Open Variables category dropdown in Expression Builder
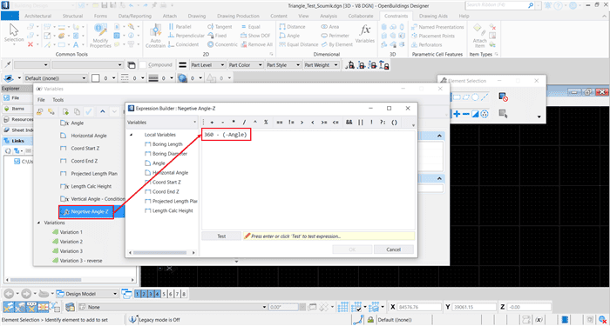Screen dimensions: 610x326 162,123
